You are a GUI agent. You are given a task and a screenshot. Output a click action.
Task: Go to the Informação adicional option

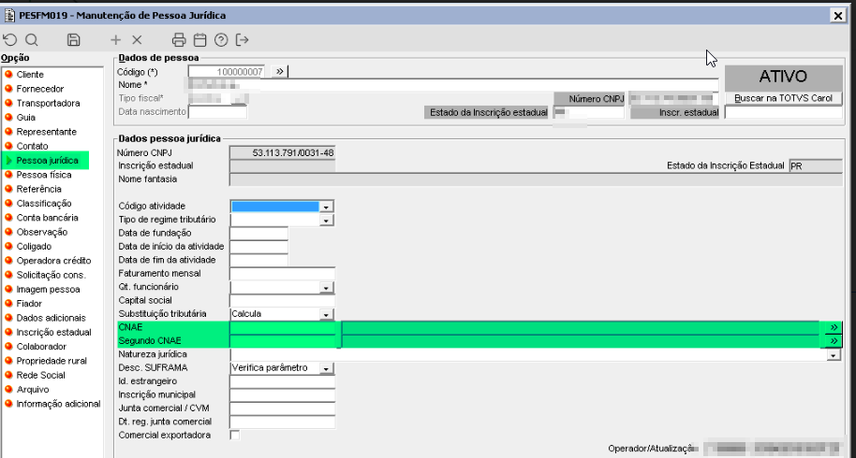coord(58,404)
